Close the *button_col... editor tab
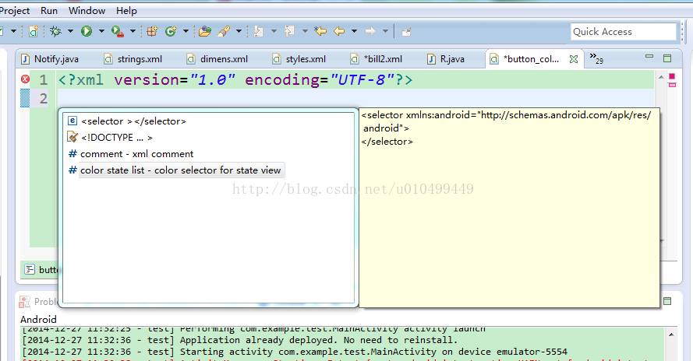 [x=574, y=58]
